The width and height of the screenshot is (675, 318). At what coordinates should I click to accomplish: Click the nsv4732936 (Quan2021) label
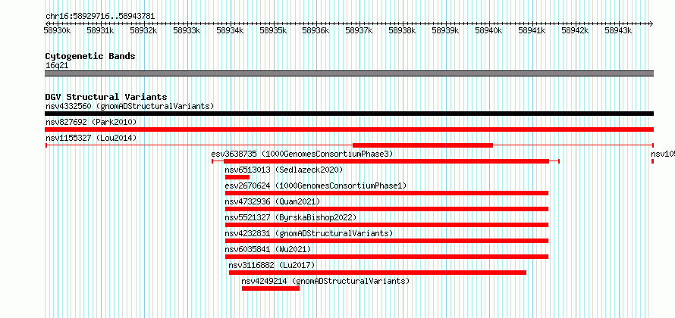272,201
